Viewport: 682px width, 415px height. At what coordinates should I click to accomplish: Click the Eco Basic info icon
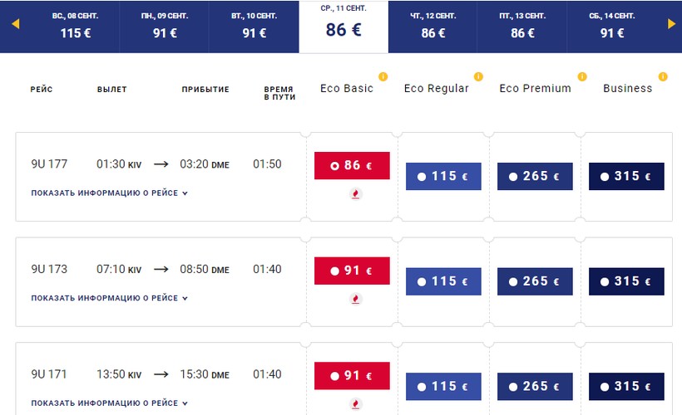(383, 76)
